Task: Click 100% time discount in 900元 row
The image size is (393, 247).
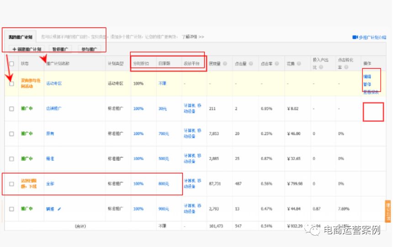Action: click(138, 209)
